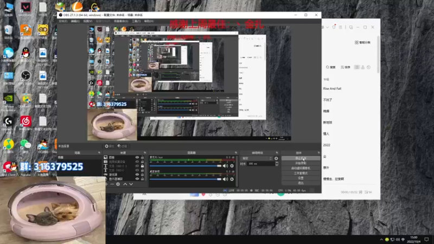Undock the 混音器 panel via its header icon
The height and width of the screenshot is (244, 434).
[x=236, y=153]
